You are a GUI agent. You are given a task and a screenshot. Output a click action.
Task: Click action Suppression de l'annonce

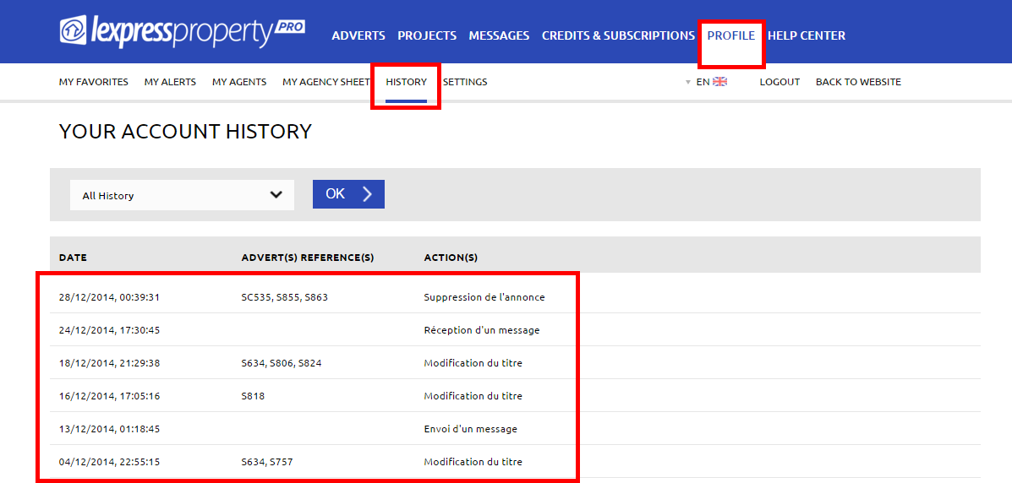(484, 297)
